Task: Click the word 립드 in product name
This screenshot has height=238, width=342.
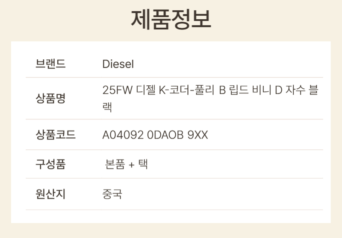Action: (239, 90)
